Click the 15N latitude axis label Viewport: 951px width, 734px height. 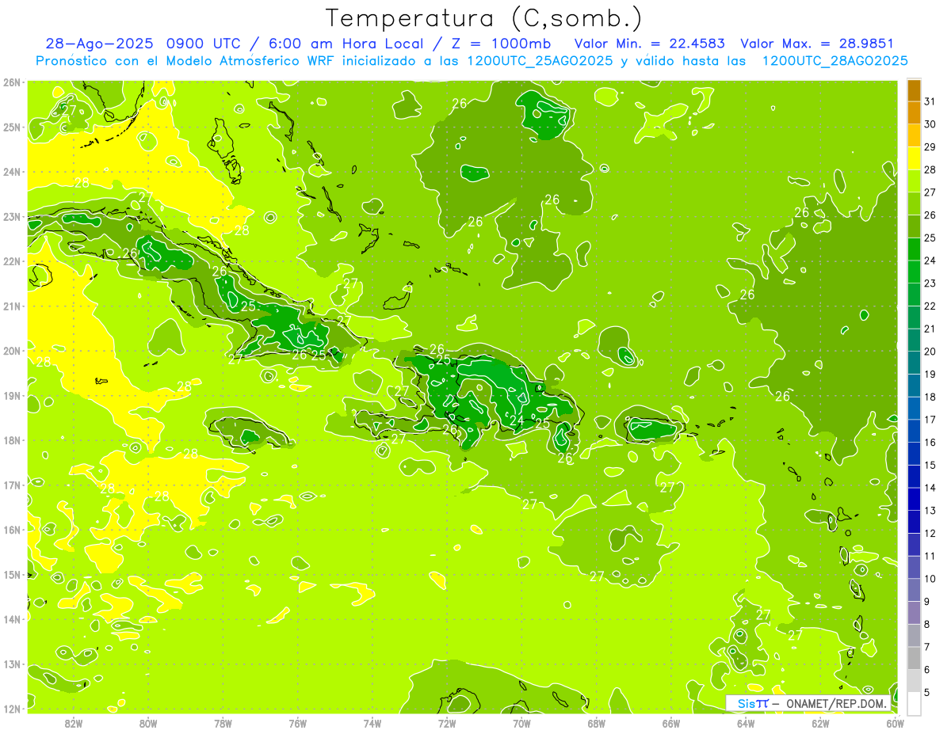pyautogui.click(x=12, y=574)
